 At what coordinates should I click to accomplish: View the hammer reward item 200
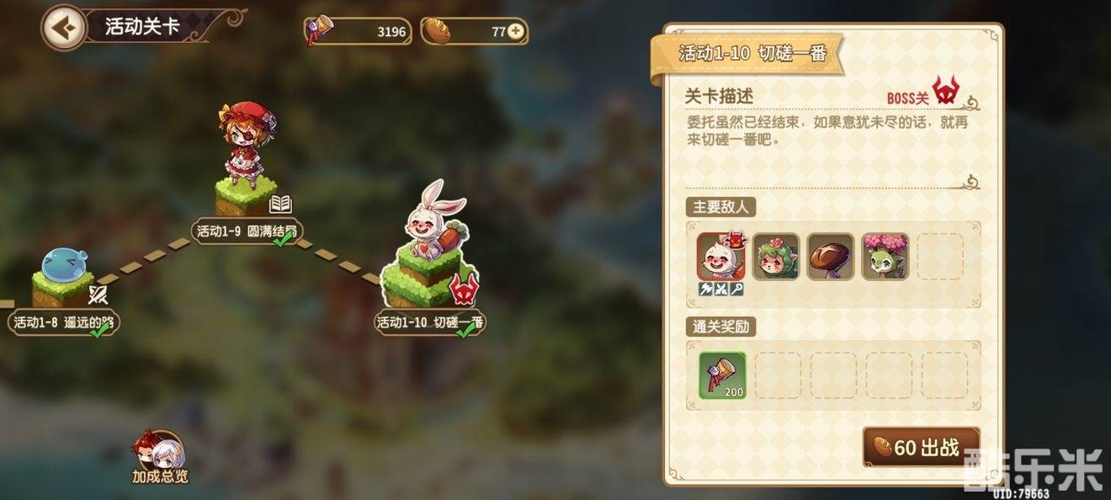pos(722,375)
